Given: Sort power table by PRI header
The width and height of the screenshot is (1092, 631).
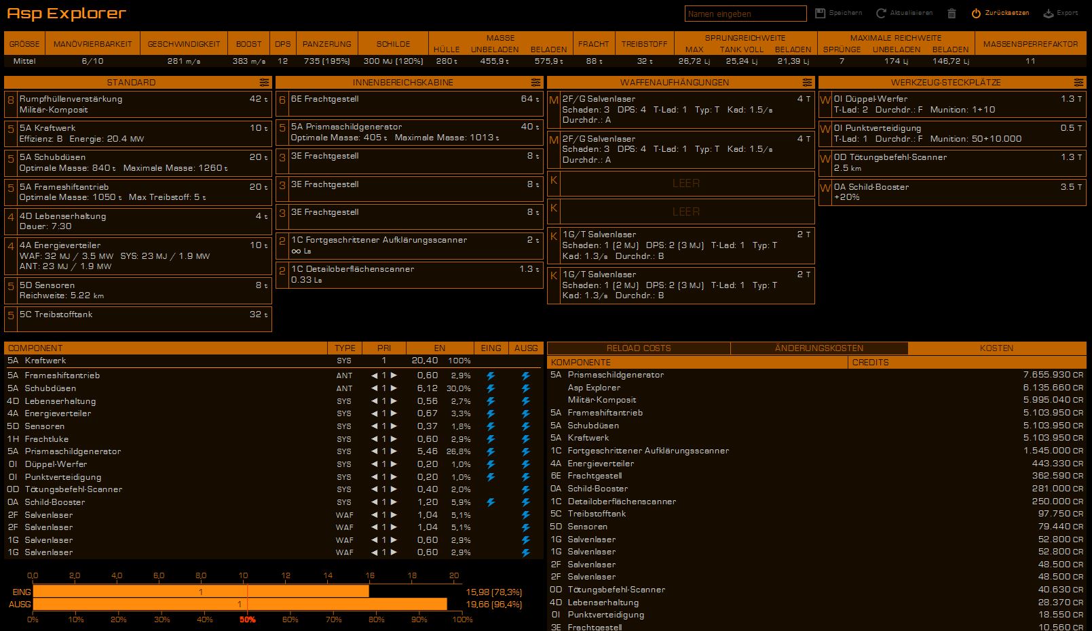Looking at the screenshot, I should 384,348.
